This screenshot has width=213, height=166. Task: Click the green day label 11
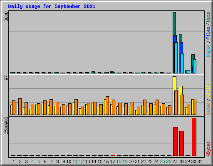coord(75,161)
